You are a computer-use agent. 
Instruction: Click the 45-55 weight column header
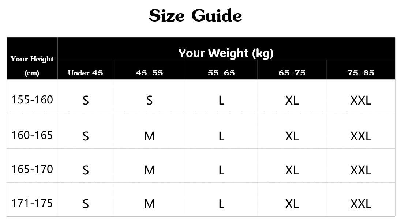click(149, 73)
